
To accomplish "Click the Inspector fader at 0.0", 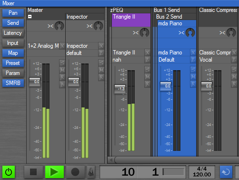I will [74, 82].
